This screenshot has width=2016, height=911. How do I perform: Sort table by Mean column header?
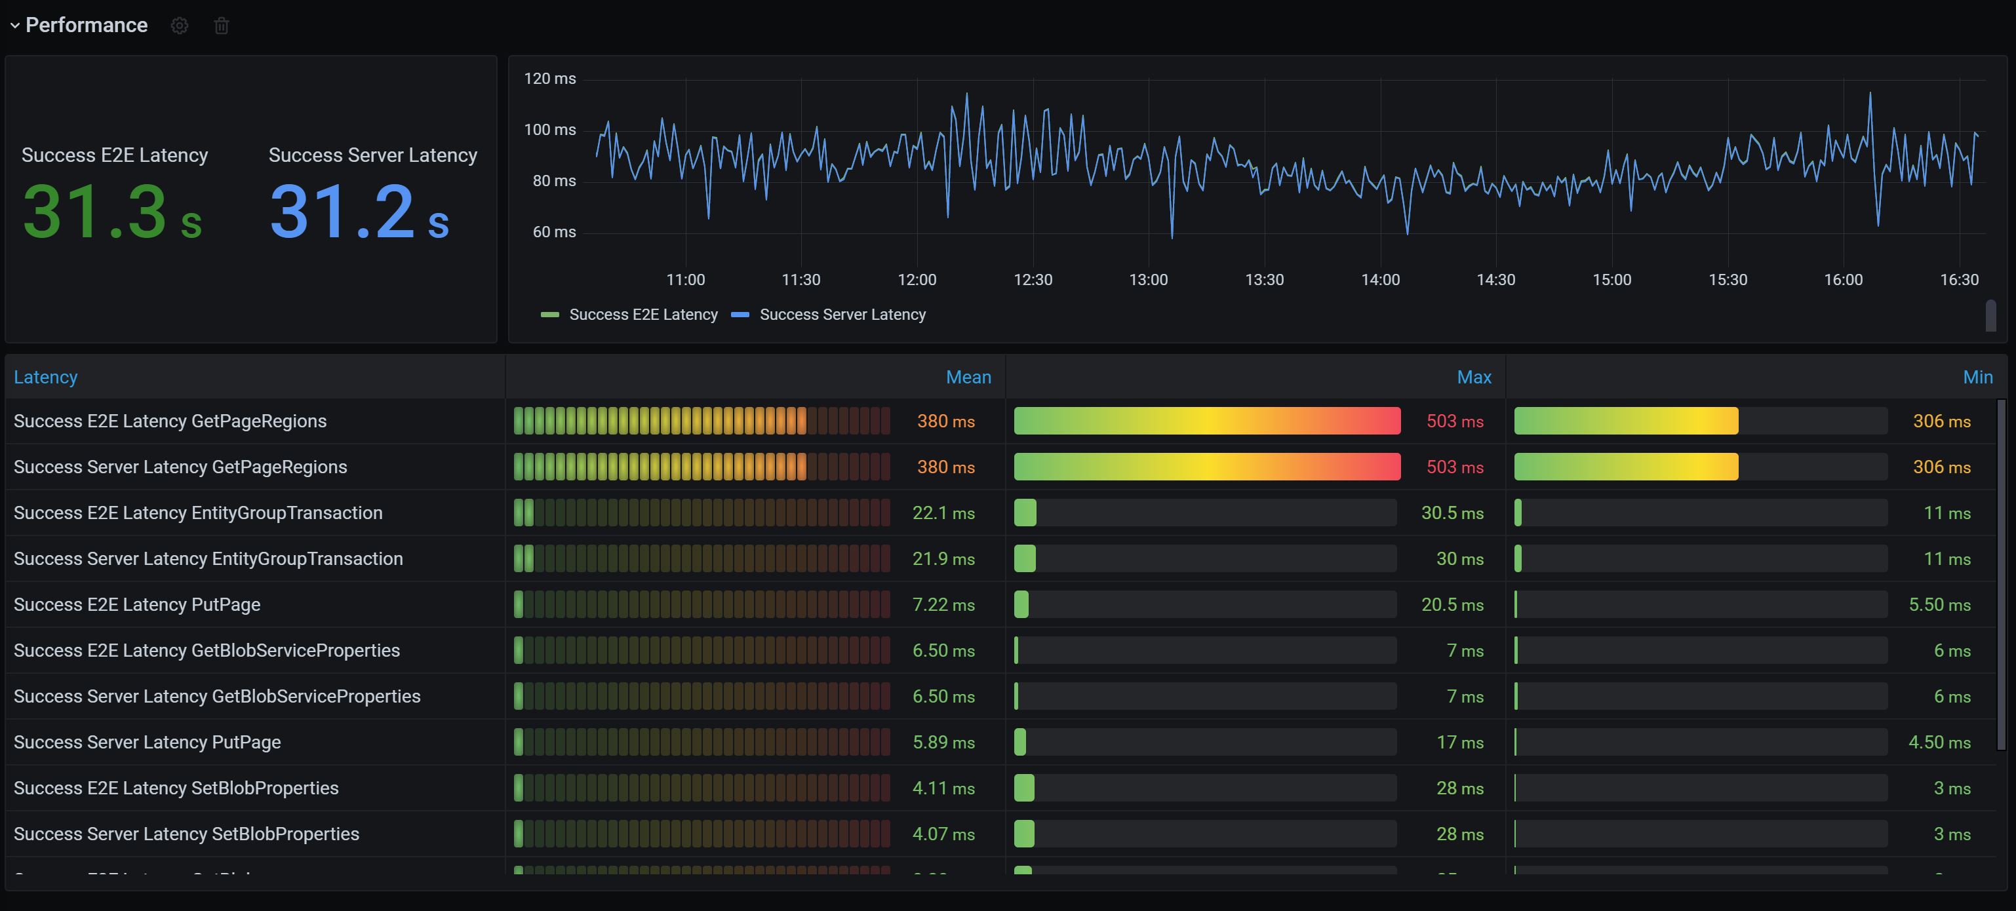(x=968, y=378)
